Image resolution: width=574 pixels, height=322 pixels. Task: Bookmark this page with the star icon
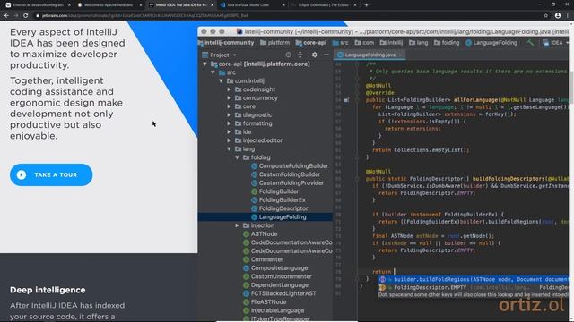pyautogui.click(x=546, y=16)
